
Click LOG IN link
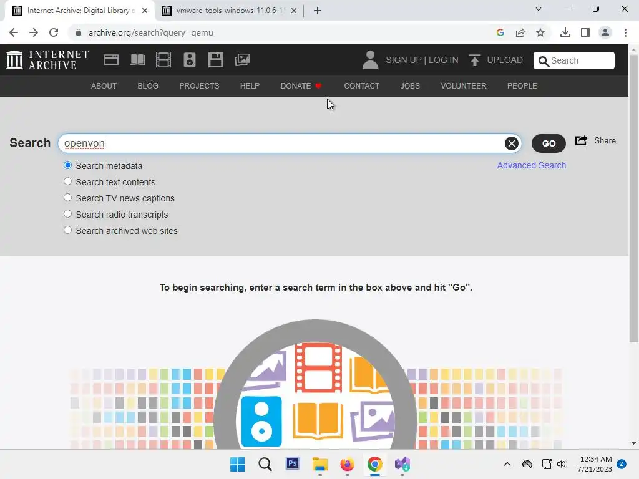(x=444, y=60)
